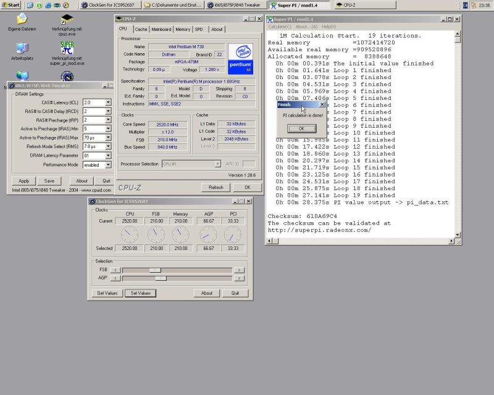Open the Processor Selection dropdown
Viewport: 494px width, 395px height.
(x=218, y=164)
